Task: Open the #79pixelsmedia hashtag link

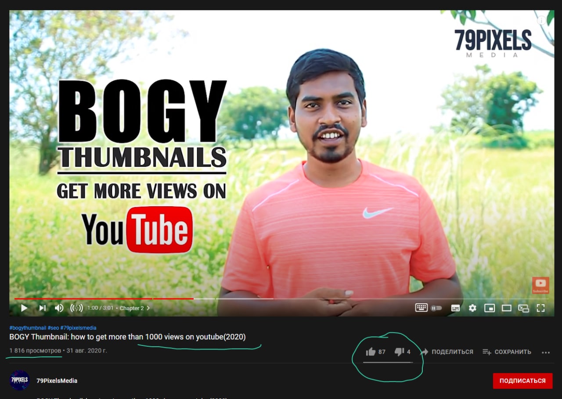Action: (78, 328)
